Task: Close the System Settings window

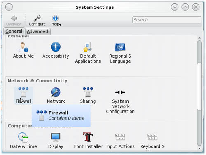Action: [x=196, y=7]
